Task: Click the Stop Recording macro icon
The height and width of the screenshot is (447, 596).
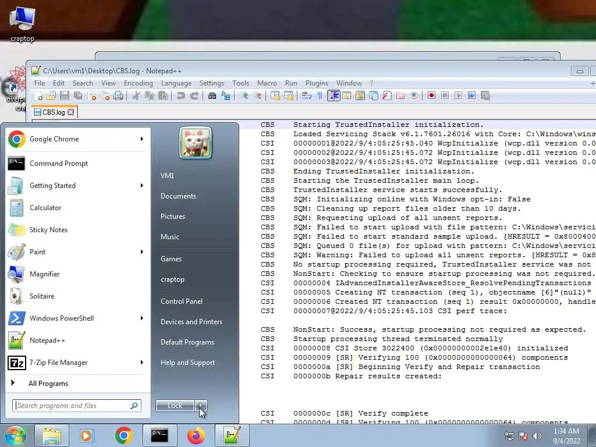Action: (x=445, y=96)
